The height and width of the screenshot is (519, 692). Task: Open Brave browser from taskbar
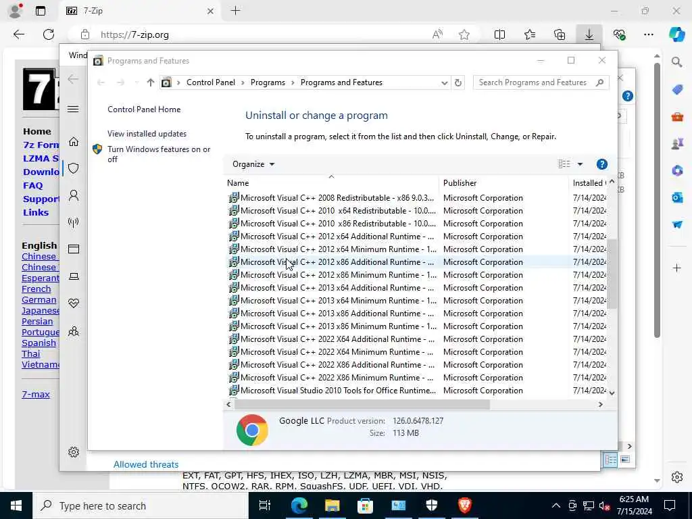(x=464, y=505)
